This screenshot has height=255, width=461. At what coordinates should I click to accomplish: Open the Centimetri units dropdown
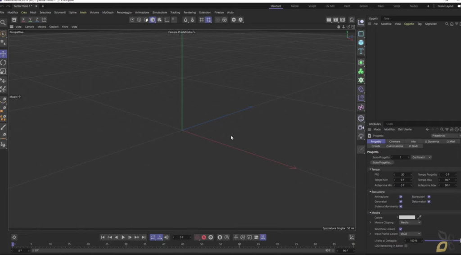(421, 157)
